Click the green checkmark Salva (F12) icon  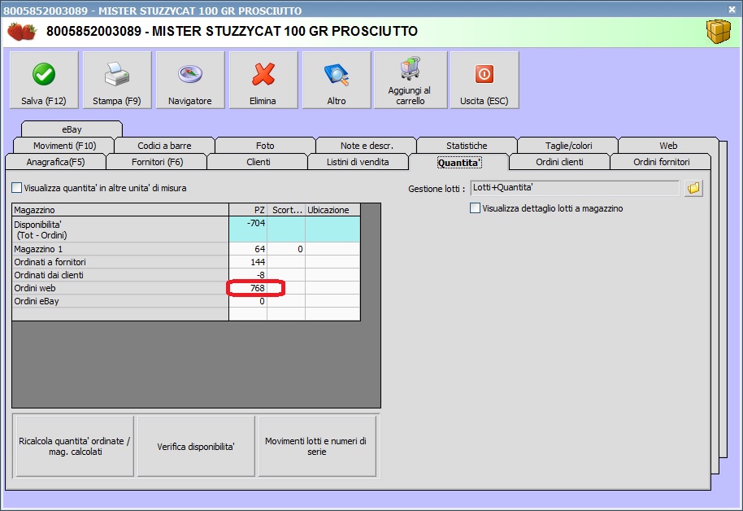point(44,75)
